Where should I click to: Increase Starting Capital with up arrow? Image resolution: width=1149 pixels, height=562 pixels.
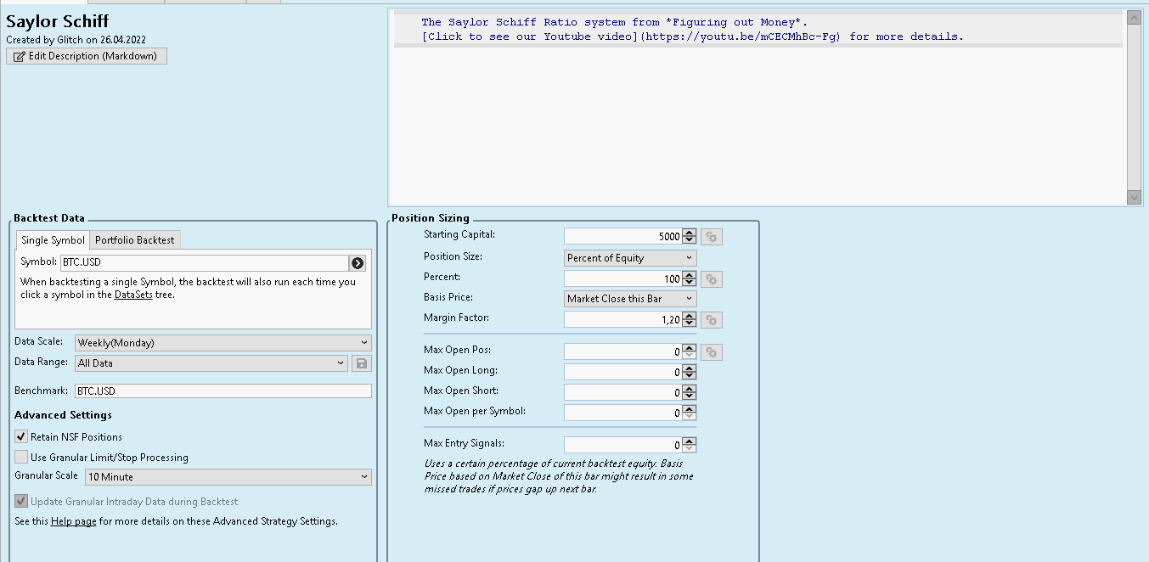pos(690,233)
